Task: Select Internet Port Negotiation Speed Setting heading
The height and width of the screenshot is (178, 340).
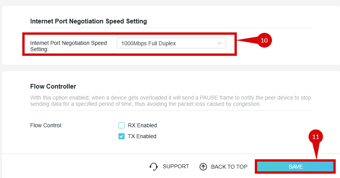Action: point(88,21)
